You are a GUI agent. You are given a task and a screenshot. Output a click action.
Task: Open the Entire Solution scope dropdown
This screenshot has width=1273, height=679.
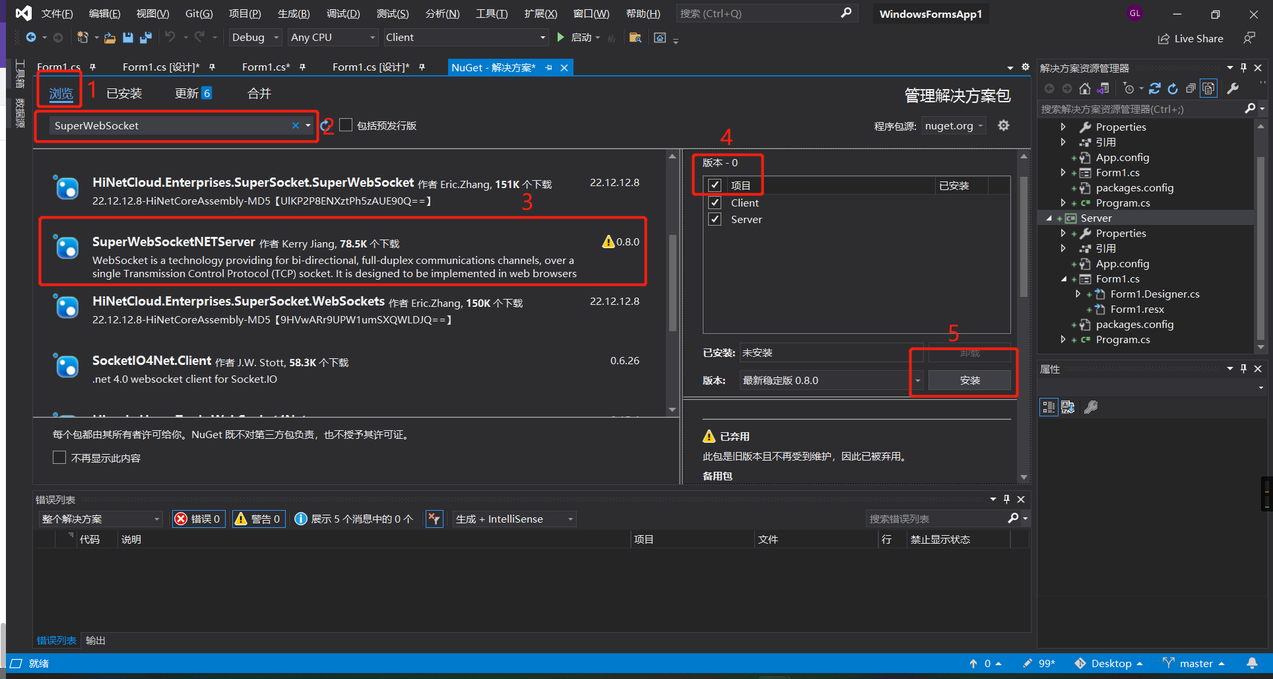(x=100, y=519)
